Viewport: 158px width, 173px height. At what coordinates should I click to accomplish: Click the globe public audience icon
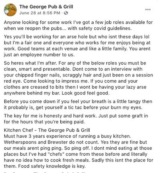(x=66, y=13)
